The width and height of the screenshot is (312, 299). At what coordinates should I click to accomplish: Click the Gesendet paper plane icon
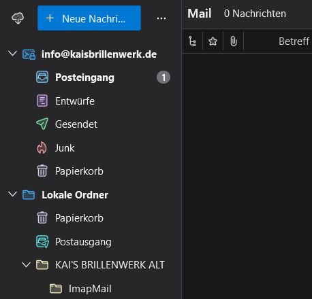tap(42, 124)
